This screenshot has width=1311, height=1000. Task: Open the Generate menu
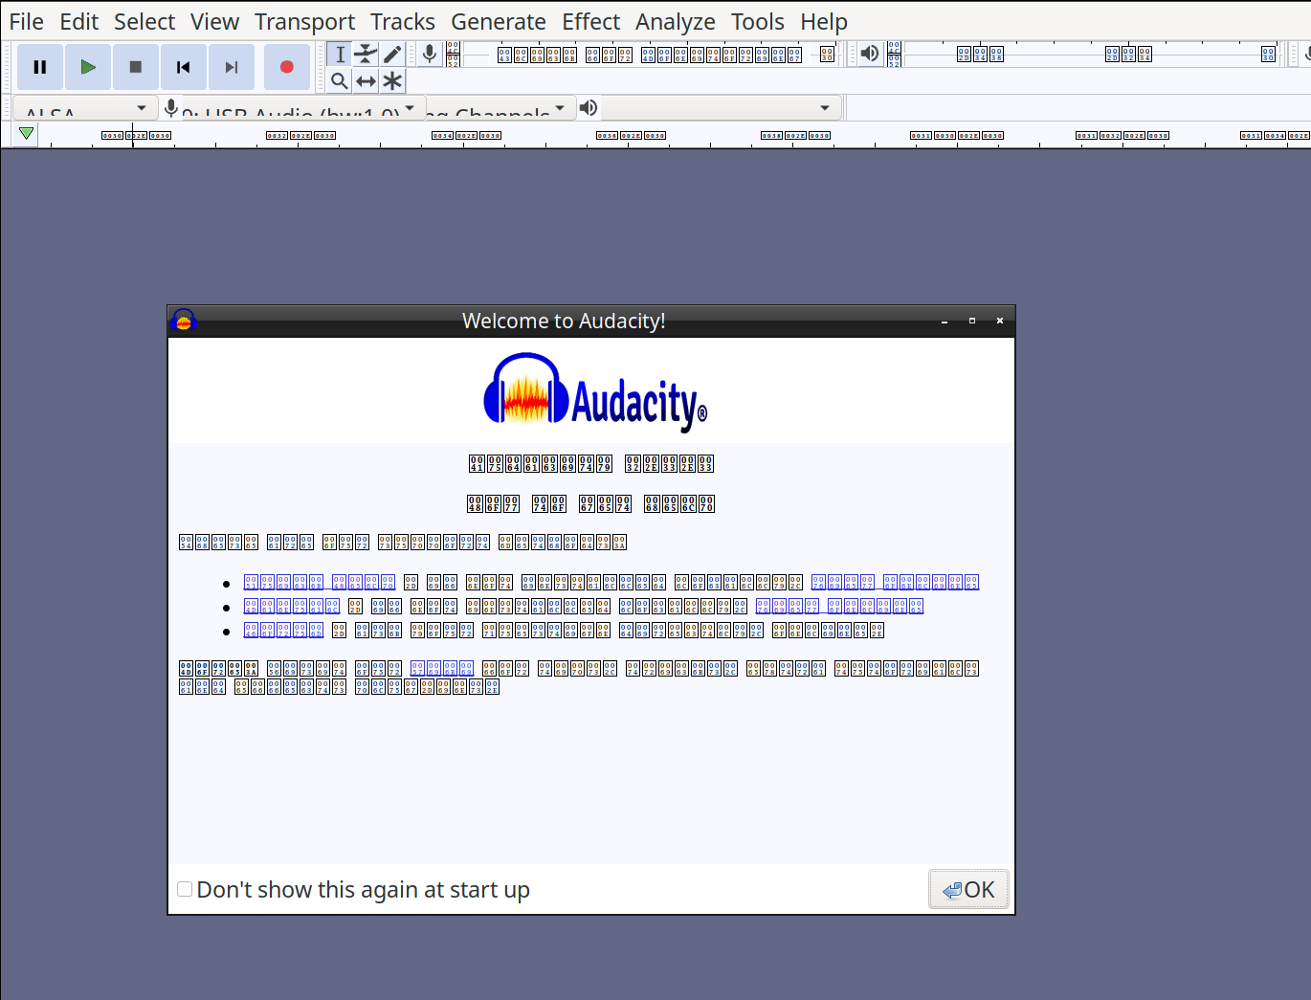pos(499,22)
